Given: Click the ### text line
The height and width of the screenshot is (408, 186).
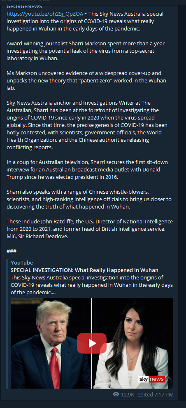Looking at the screenshot, I should point(12,251).
